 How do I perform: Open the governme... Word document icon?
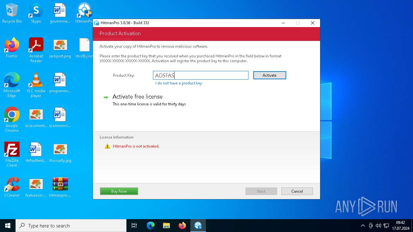click(60, 13)
